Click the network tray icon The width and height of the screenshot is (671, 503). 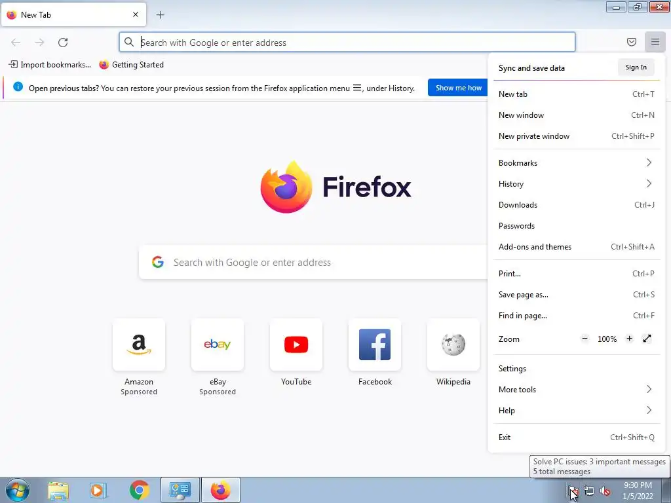pos(589,491)
